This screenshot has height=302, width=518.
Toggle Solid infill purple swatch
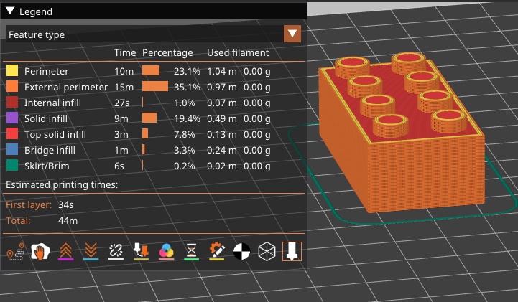[12, 118]
